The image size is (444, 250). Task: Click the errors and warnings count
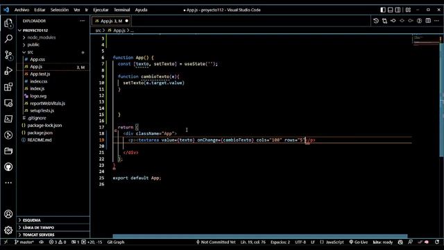[x=58, y=242]
